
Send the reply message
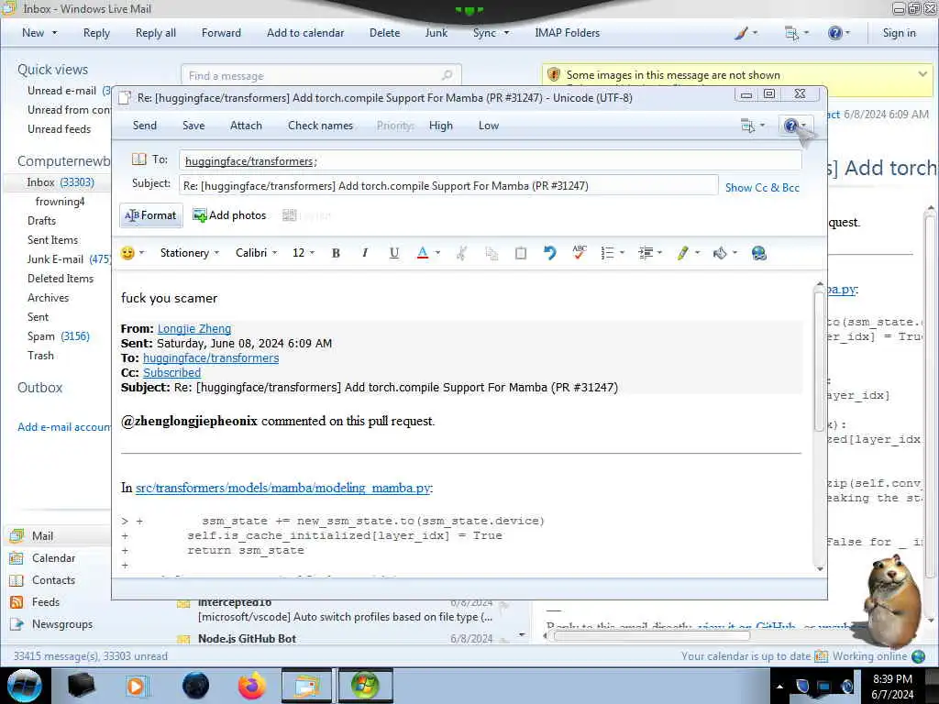pos(144,126)
